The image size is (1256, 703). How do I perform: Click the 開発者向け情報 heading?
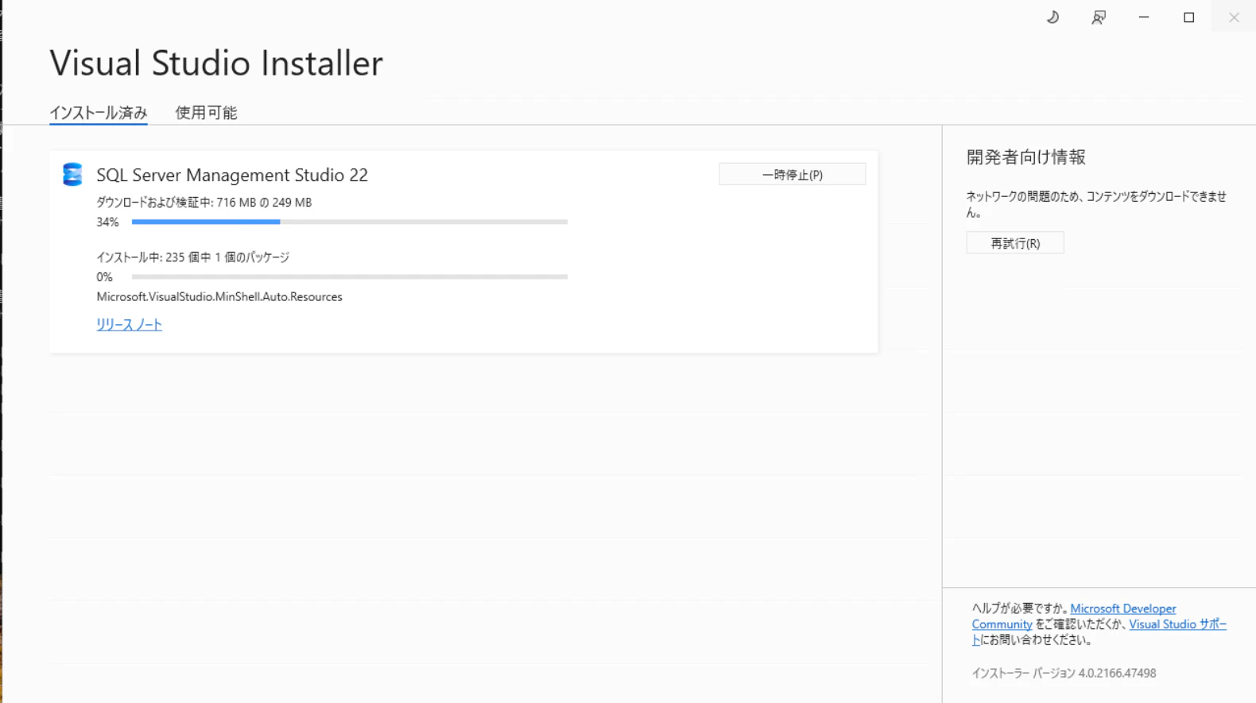click(1026, 157)
